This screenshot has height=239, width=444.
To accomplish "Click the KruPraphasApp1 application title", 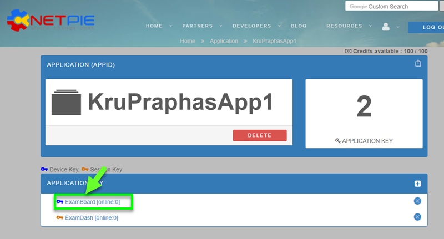I will (x=181, y=102).
